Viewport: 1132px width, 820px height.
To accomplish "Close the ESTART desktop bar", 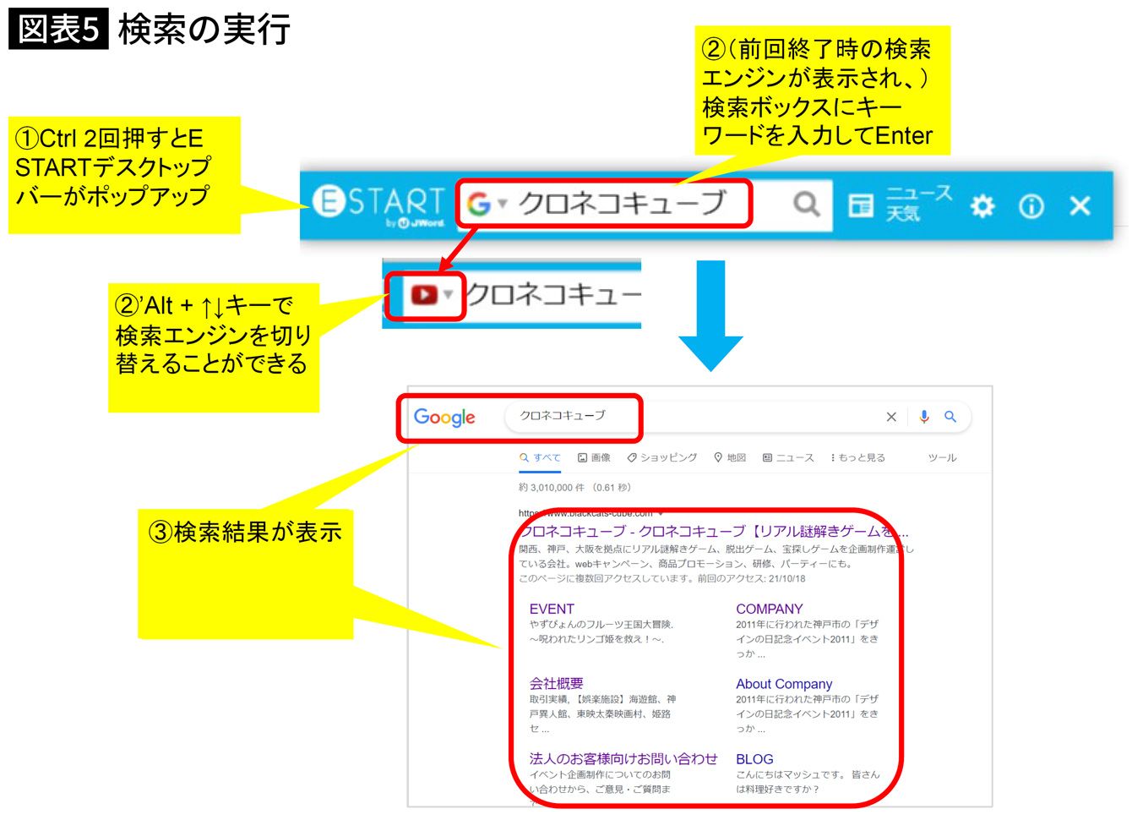I will [1080, 205].
